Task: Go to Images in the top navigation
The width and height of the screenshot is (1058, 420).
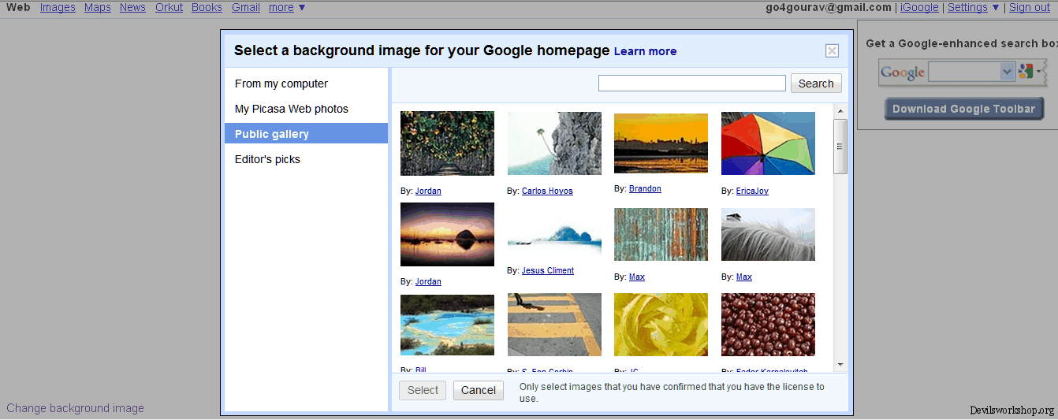Action: [58, 7]
